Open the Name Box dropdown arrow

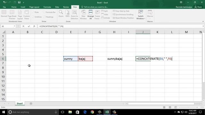coord(14,26)
